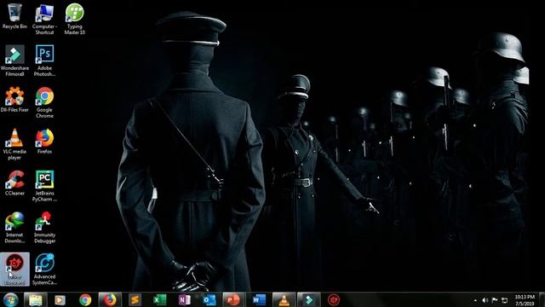Screen dimensions: 545x307
Task: Select the VLC media player desktop icon
Action: [x=14, y=144]
